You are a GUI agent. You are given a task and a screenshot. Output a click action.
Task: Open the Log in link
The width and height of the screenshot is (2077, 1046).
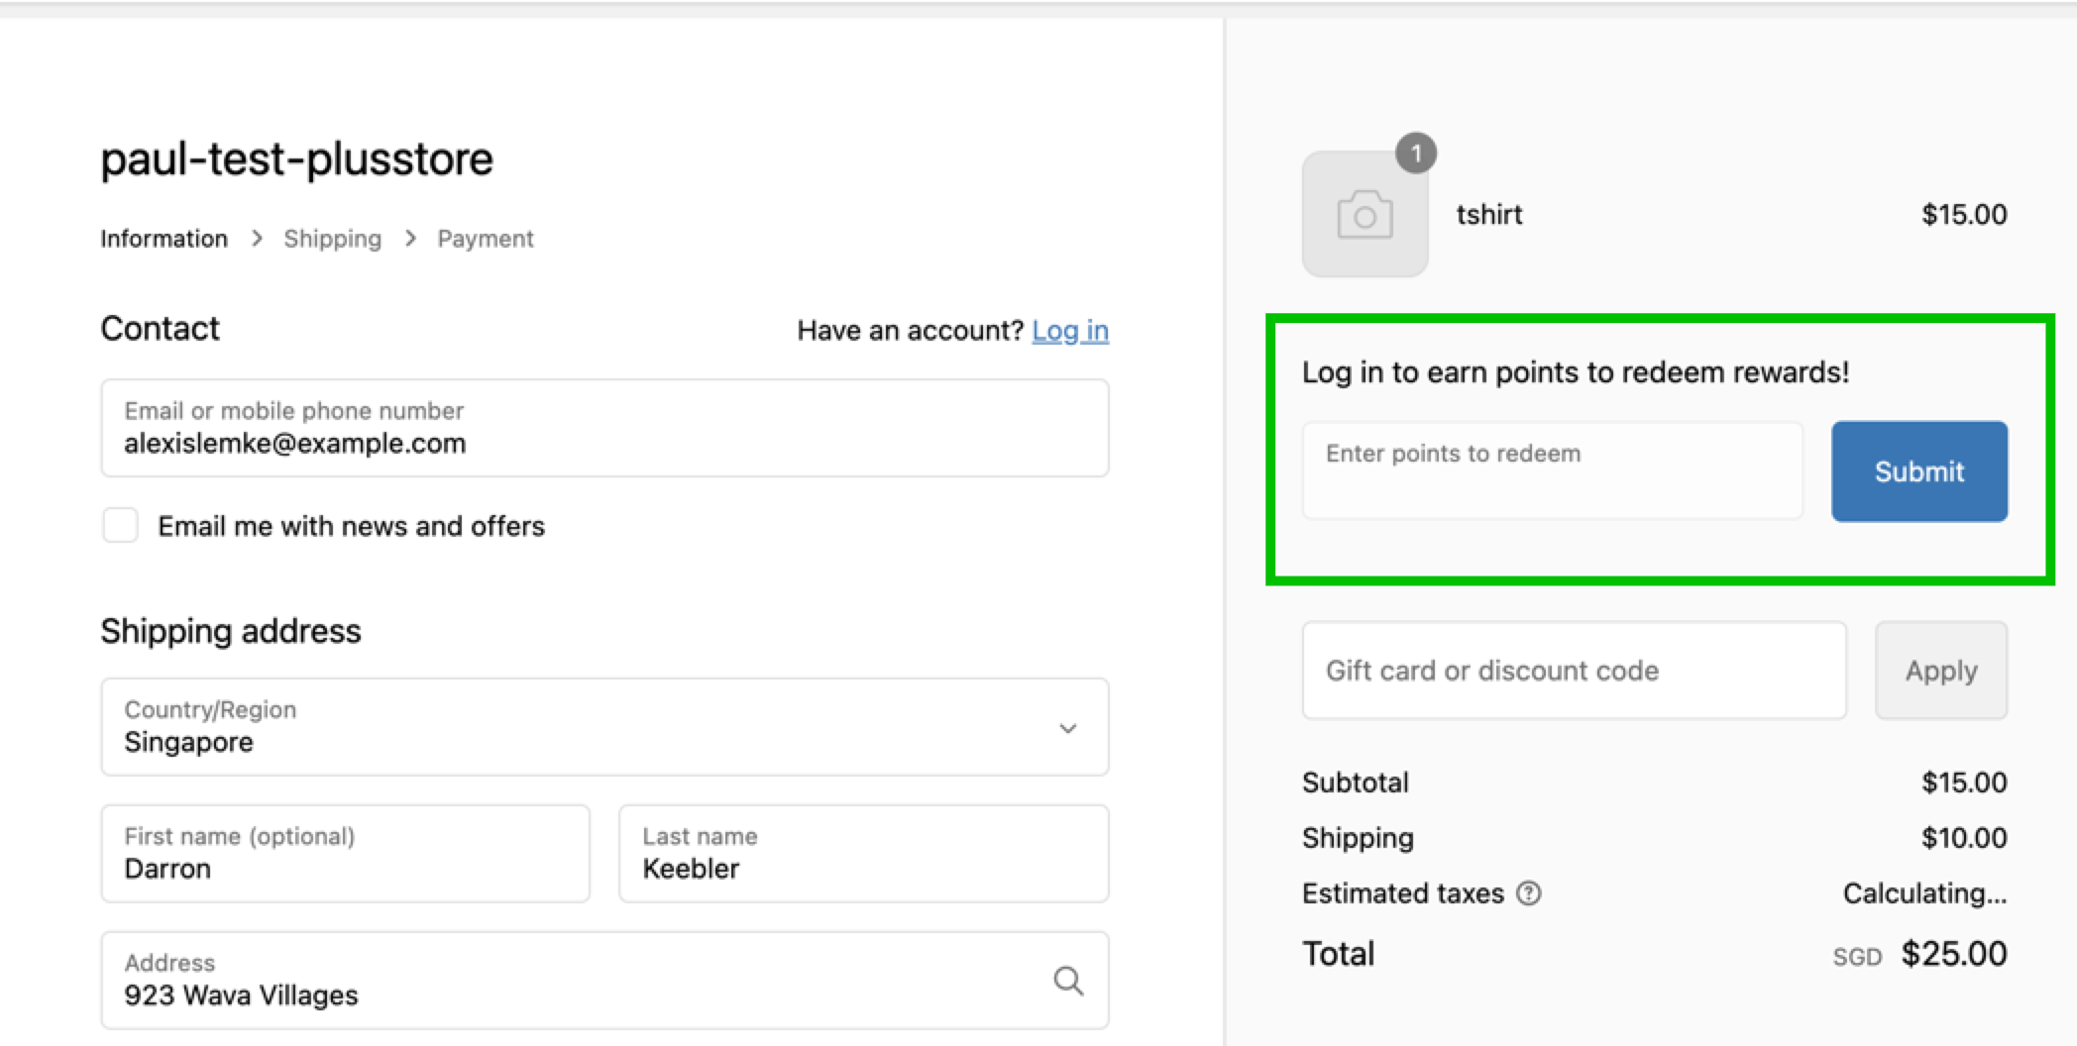point(1070,331)
